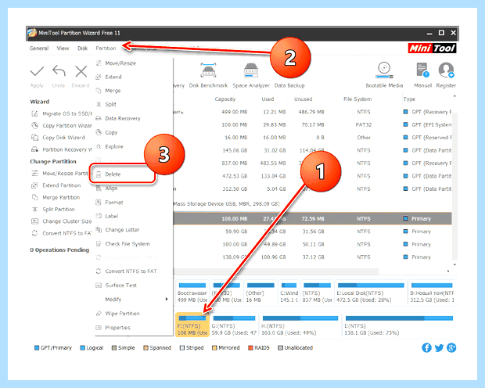Screen dimensions: 485x388
Task: Select Extend from Partition menu
Action: coord(133,77)
